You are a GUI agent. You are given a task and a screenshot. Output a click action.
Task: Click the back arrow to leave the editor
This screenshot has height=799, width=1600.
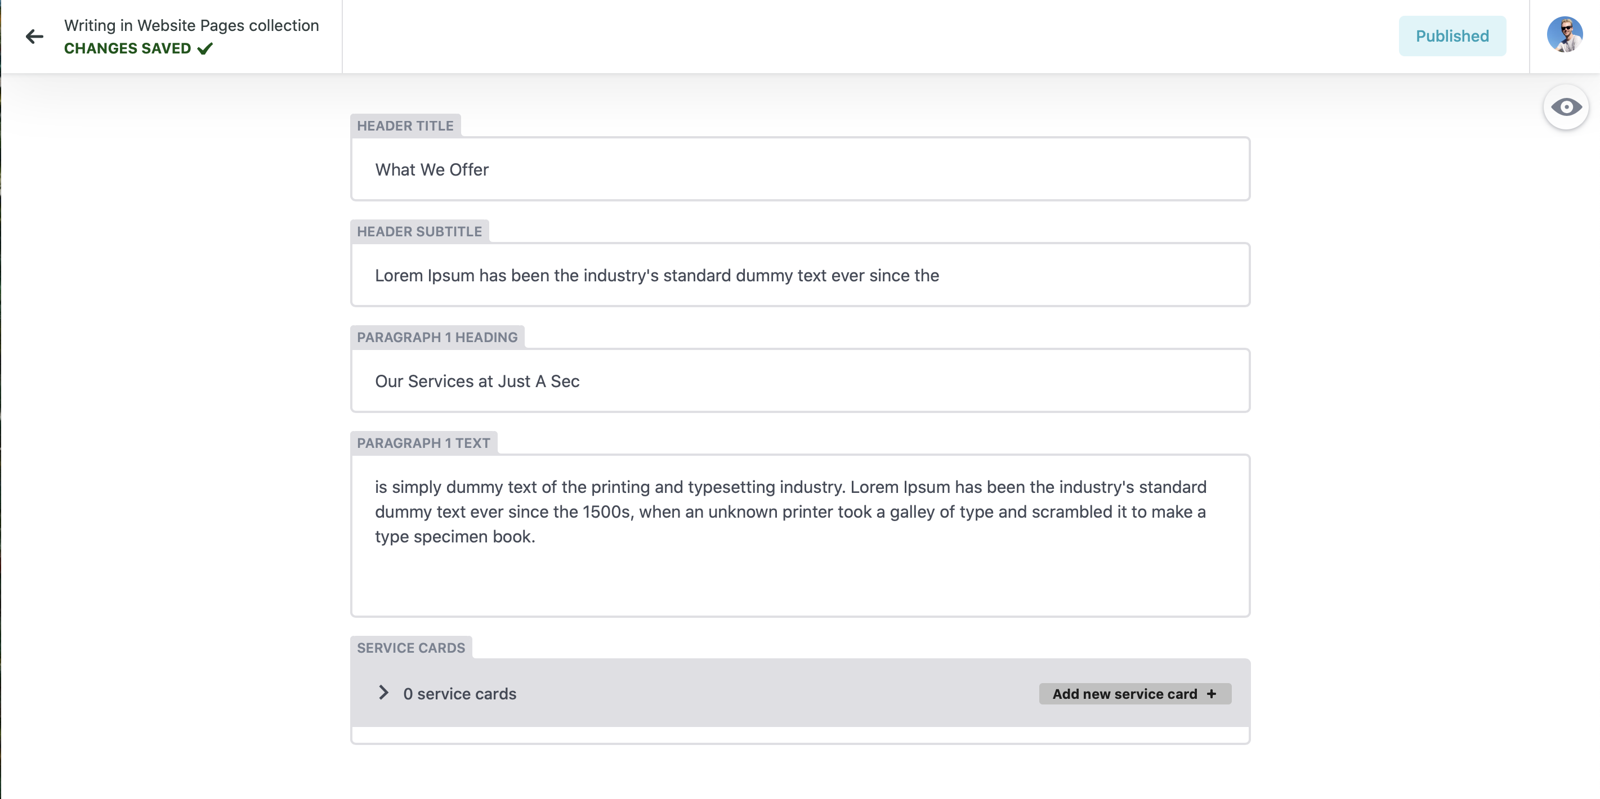(34, 36)
